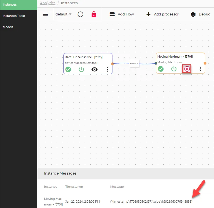Click the Instance column header
Screen dimensions: 214x208
[x=50, y=187]
